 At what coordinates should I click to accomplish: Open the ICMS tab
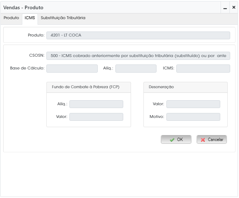pyautogui.click(x=30, y=18)
